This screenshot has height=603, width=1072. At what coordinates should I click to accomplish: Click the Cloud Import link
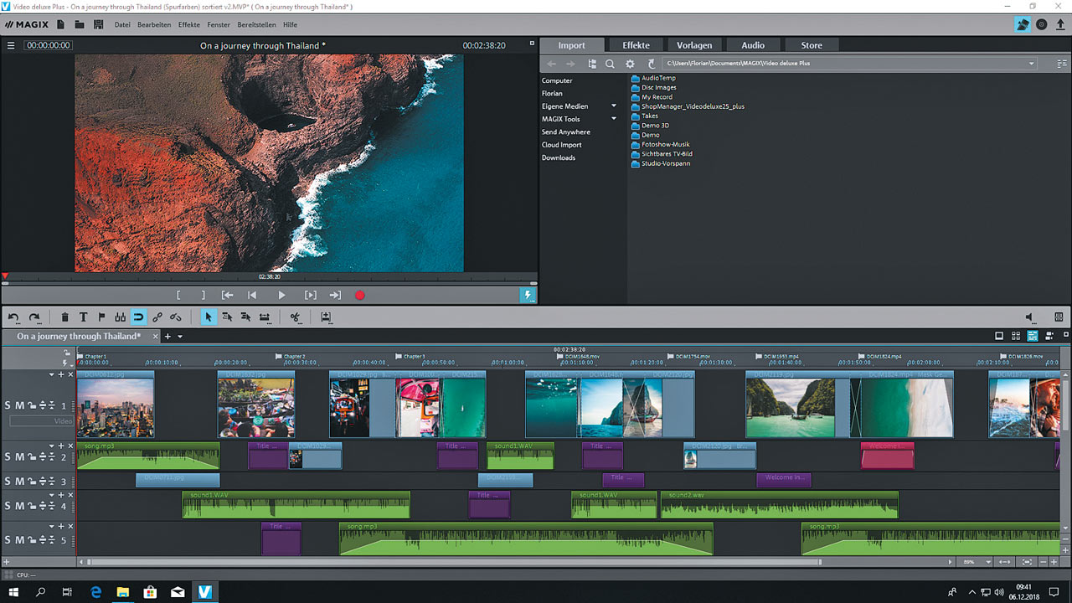tap(561, 145)
